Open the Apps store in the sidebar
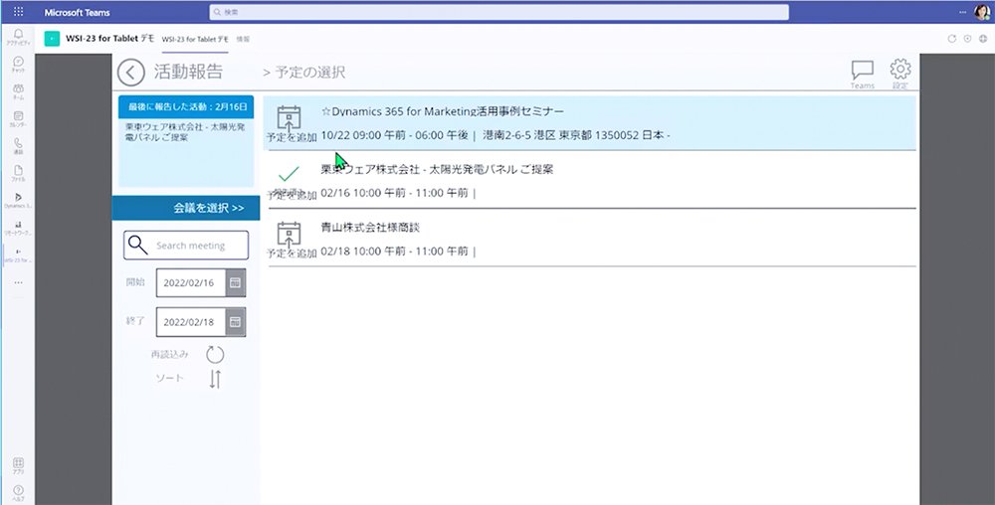 [x=18, y=466]
